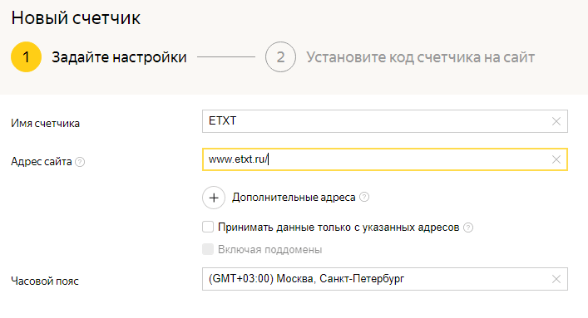Focus the Адрес сайта input field
588x318 pixels.
385,159
